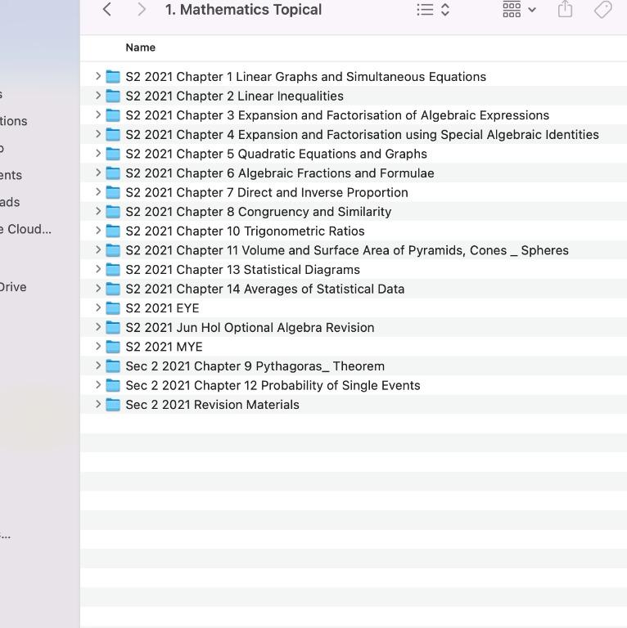The width and height of the screenshot is (627, 628).
Task: Select Chapter 13 Statistical Diagrams folder
Action: tap(242, 270)
